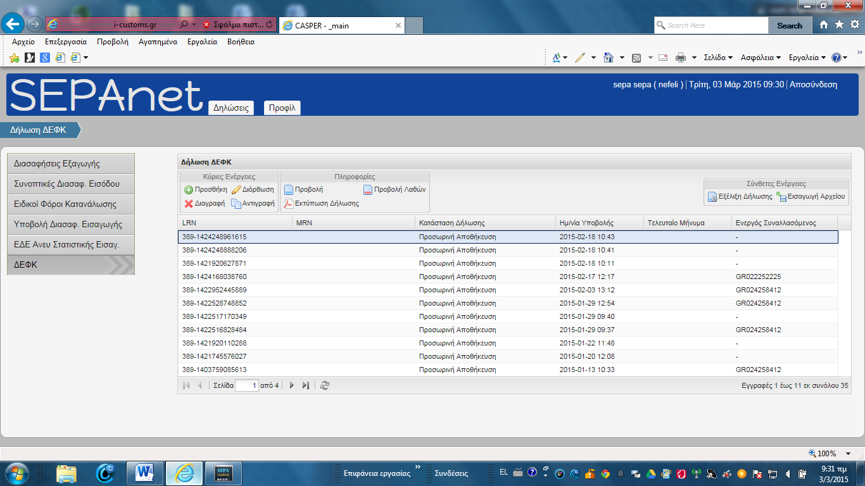Switch to the Προφίλ tab
865x486 pixels.
pos(282,108)
